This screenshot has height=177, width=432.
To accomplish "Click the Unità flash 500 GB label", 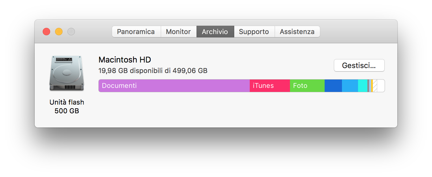I will (67, 106).
